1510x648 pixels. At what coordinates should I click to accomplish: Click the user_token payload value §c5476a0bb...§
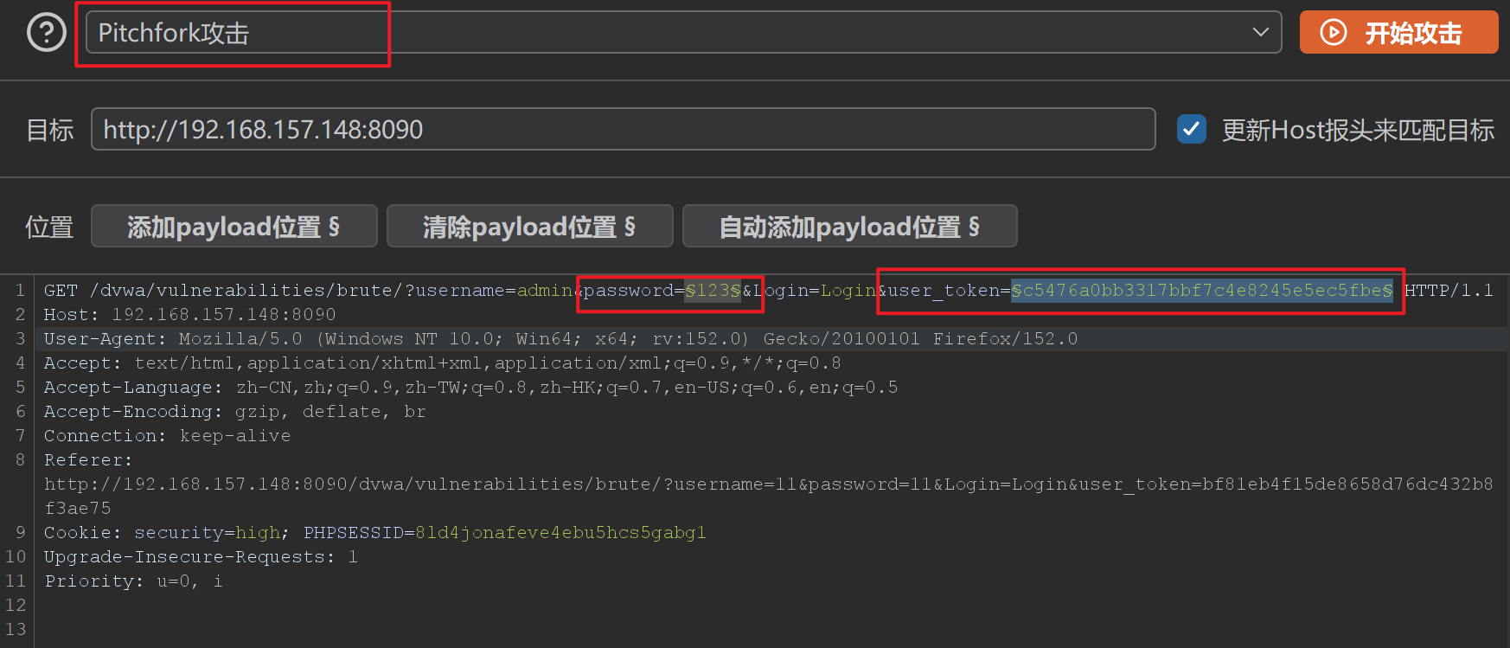pyautogui.click(x=1202, y=291)
